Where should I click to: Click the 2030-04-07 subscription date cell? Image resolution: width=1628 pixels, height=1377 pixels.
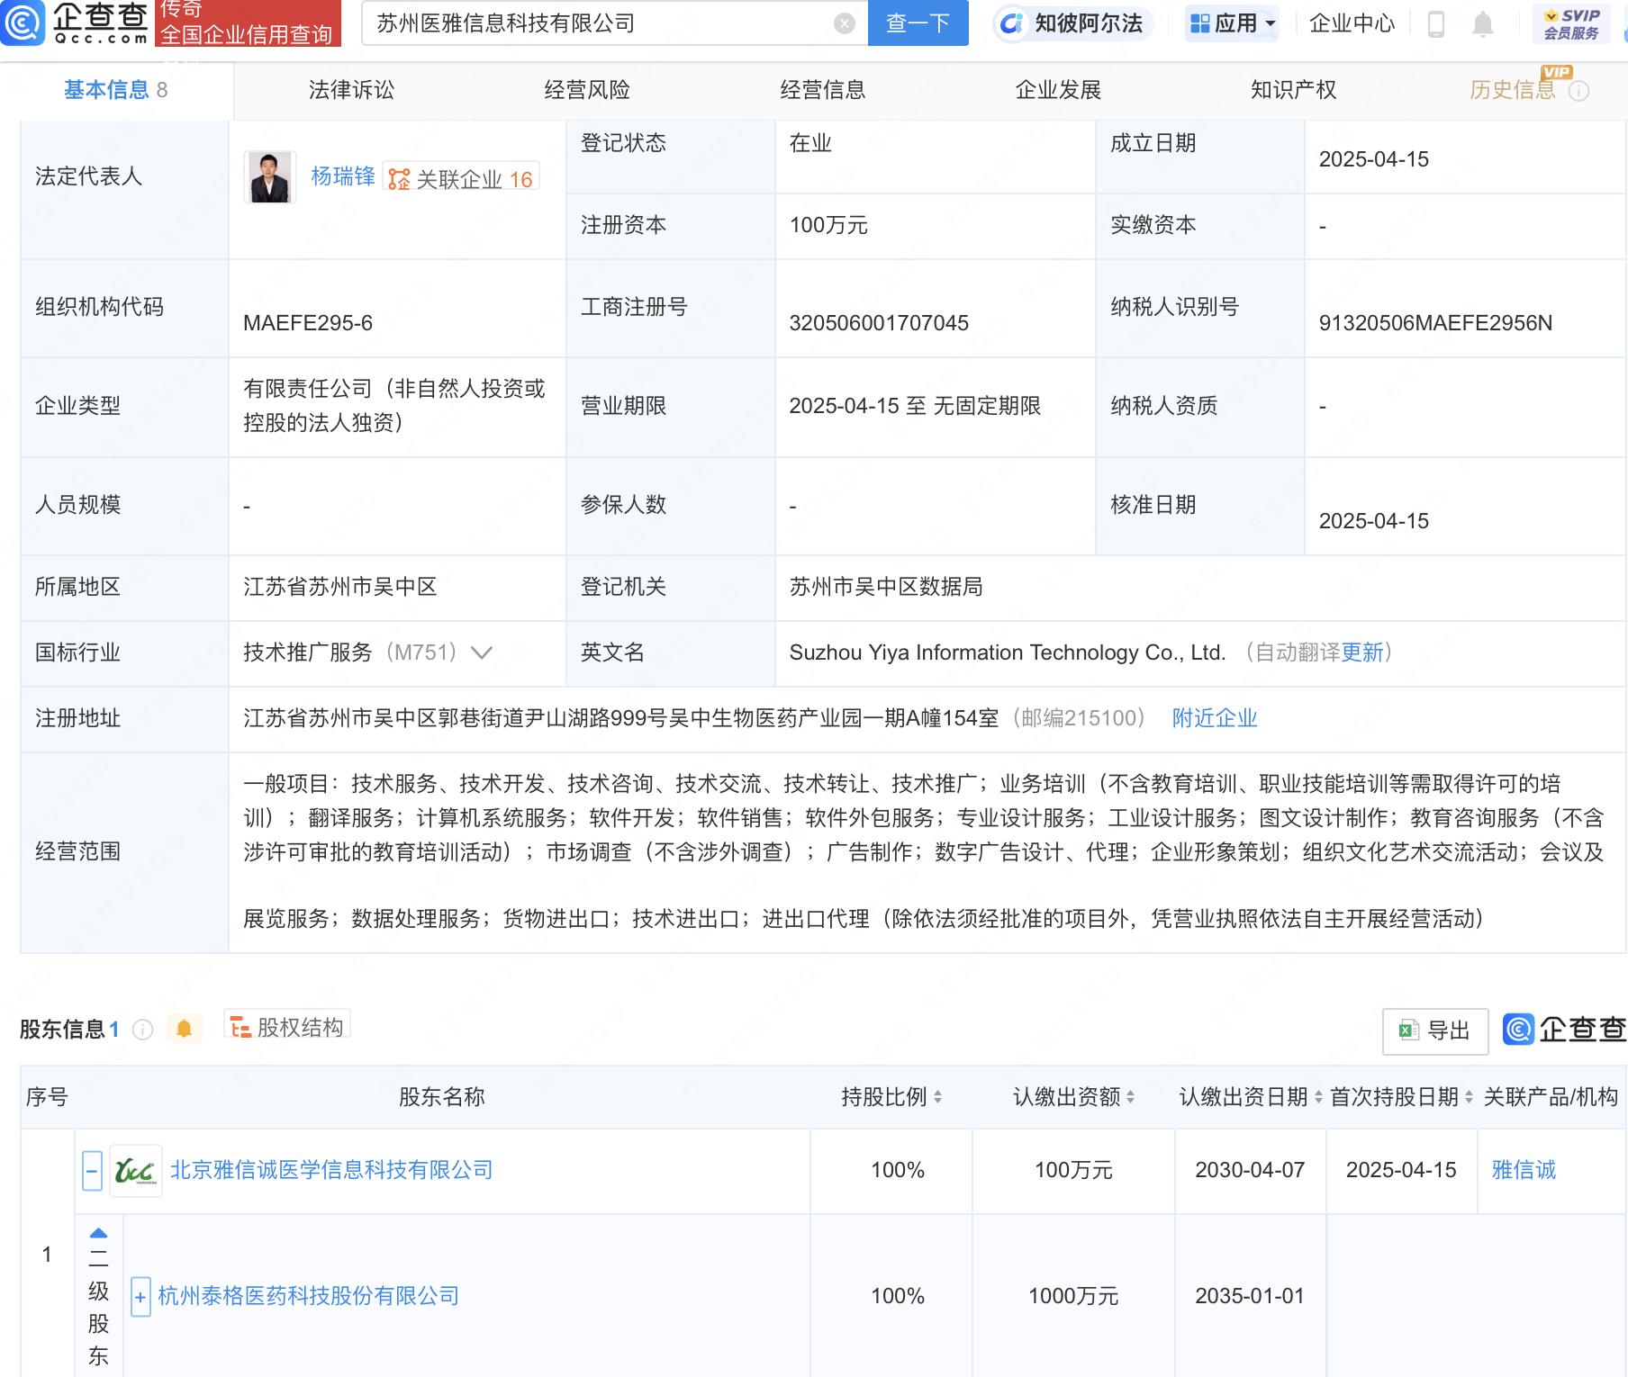[x=1250, y=1170]
